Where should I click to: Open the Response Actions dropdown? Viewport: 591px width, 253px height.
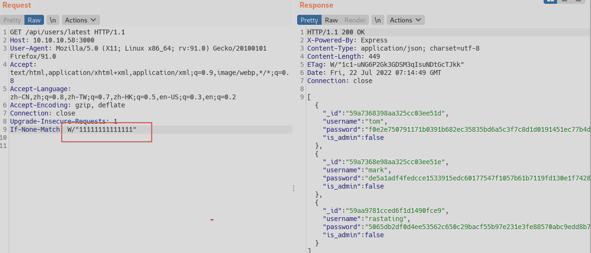[405, 20]
